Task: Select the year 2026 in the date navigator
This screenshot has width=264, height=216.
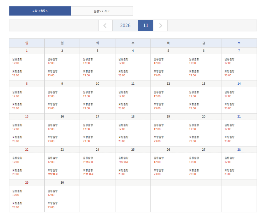Action: 125,25
